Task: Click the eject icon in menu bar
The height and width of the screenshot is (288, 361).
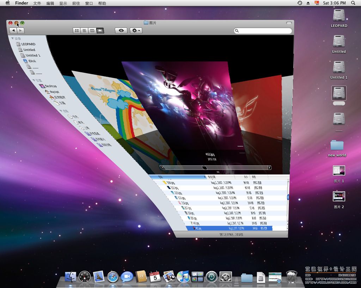Action: pos(308,3)
